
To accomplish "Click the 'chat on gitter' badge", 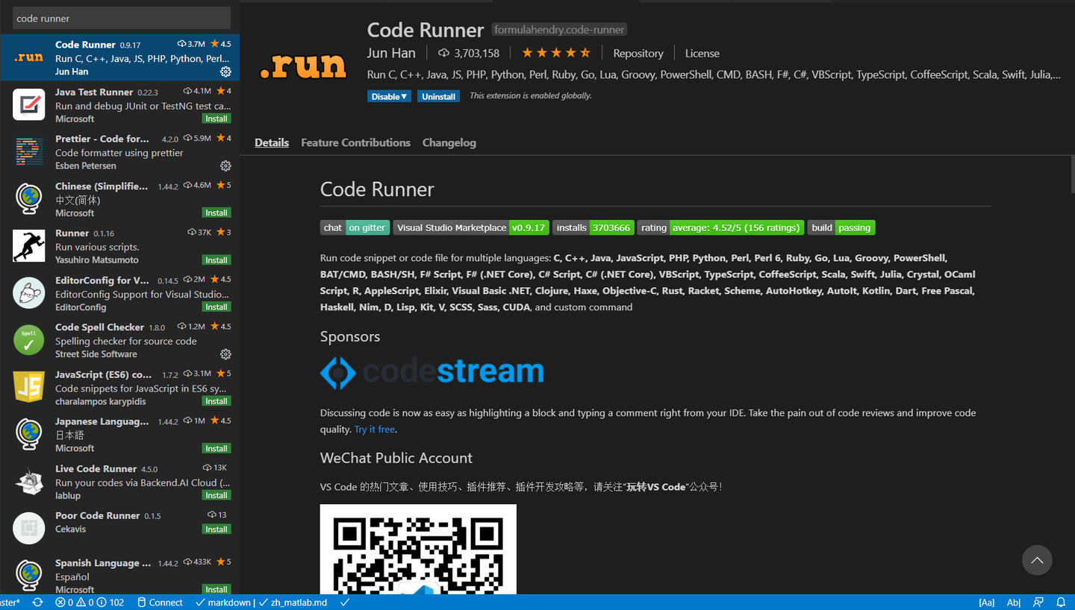I will point(355,227).
